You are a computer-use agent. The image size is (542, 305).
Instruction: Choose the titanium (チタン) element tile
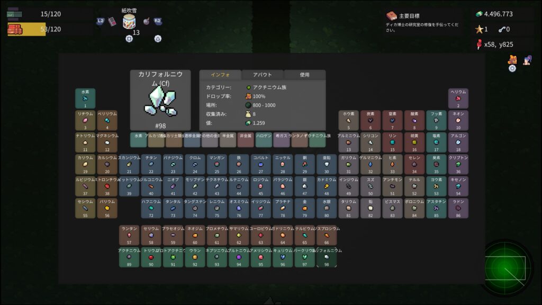[x=151, y=164]
